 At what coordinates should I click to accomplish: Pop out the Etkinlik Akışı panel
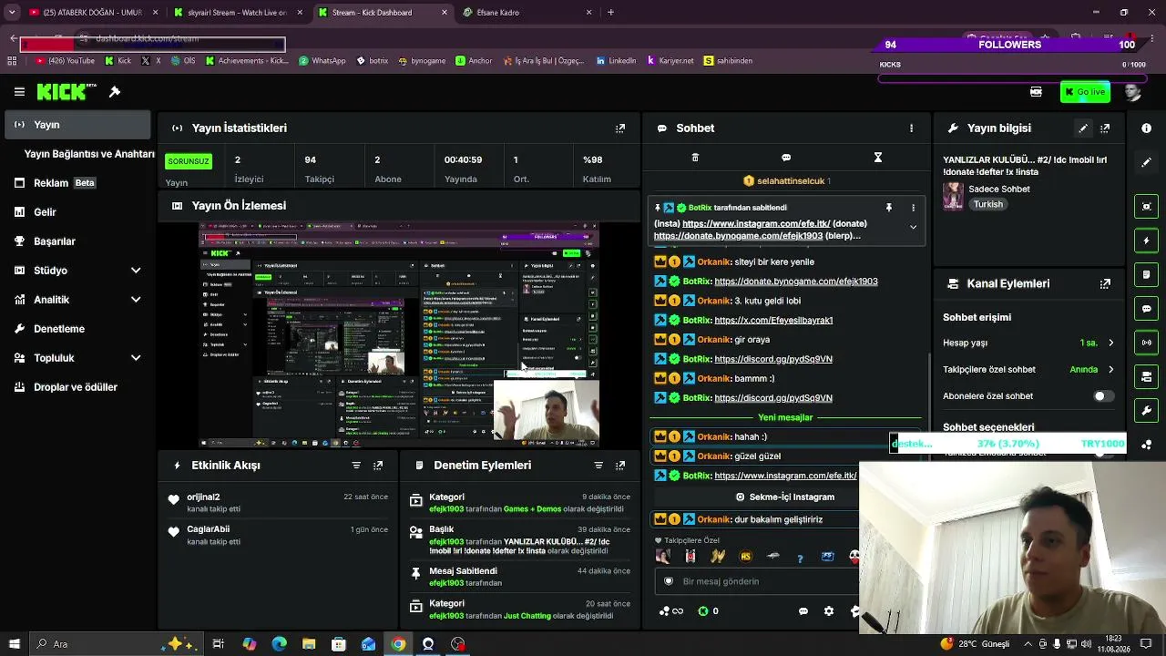378,466
